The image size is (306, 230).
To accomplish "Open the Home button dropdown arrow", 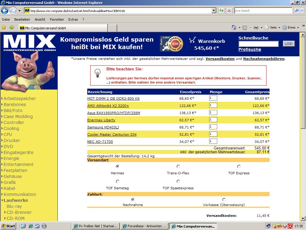I will (239, 28).
